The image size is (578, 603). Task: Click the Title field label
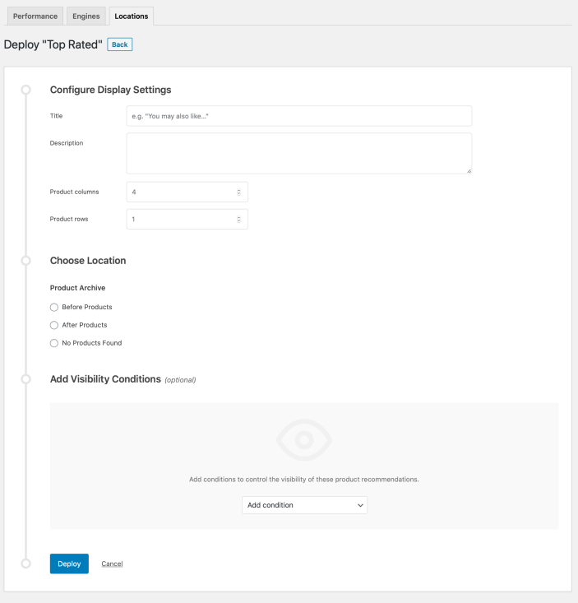pos(56,116)
